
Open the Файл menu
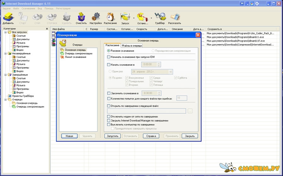pos(16,9)
